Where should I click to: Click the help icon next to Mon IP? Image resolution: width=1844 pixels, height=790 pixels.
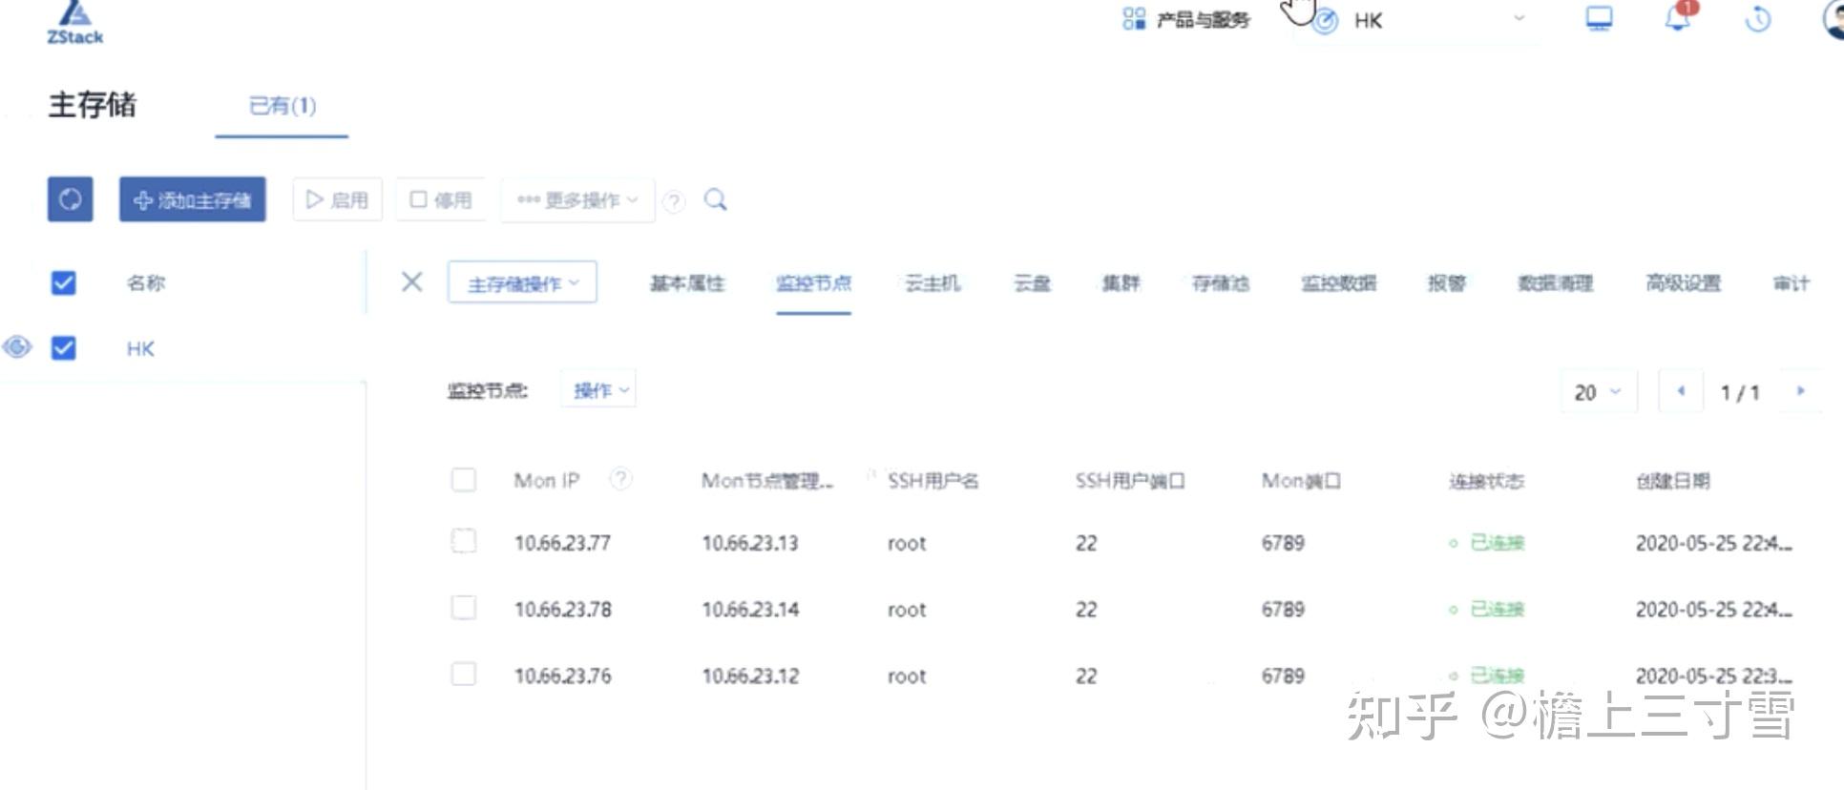point(620,479)
